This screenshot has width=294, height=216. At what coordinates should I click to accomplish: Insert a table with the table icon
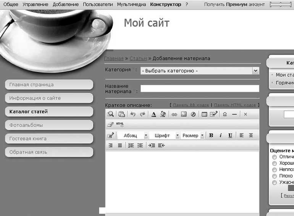click(x=204, y=114)
